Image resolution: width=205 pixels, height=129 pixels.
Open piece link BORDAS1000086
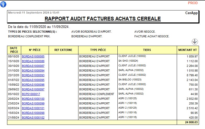(33, 61)
